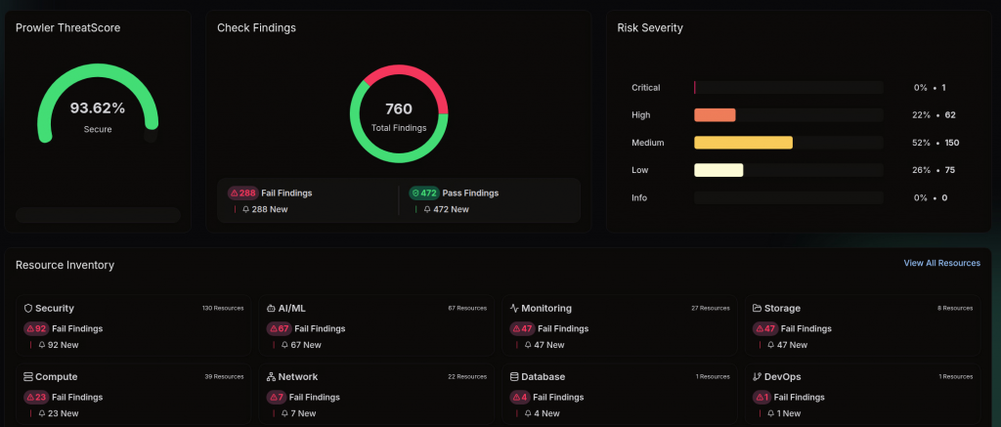Select the 472 Pass Findings badge
This screenshot has height=427, width=1001.
[424, 192]
